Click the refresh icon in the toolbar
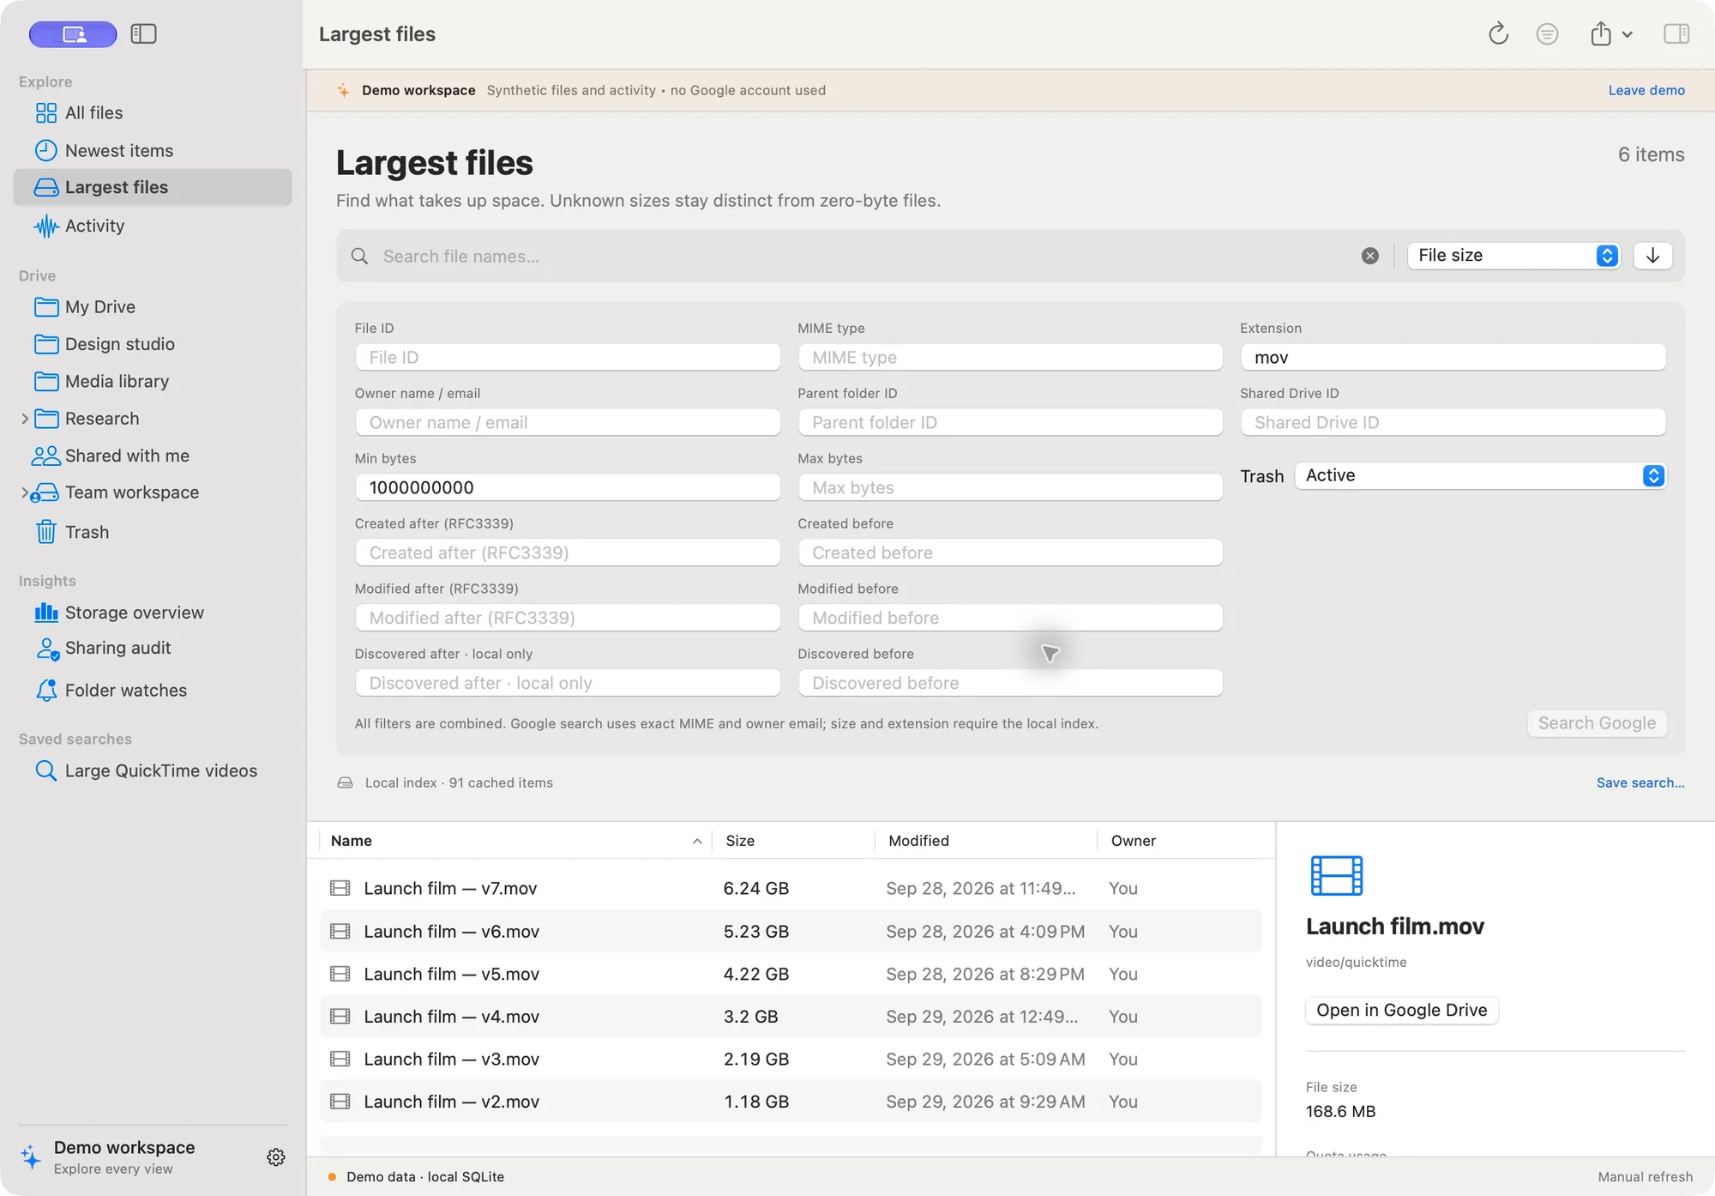 click(x=1498, y=33)
